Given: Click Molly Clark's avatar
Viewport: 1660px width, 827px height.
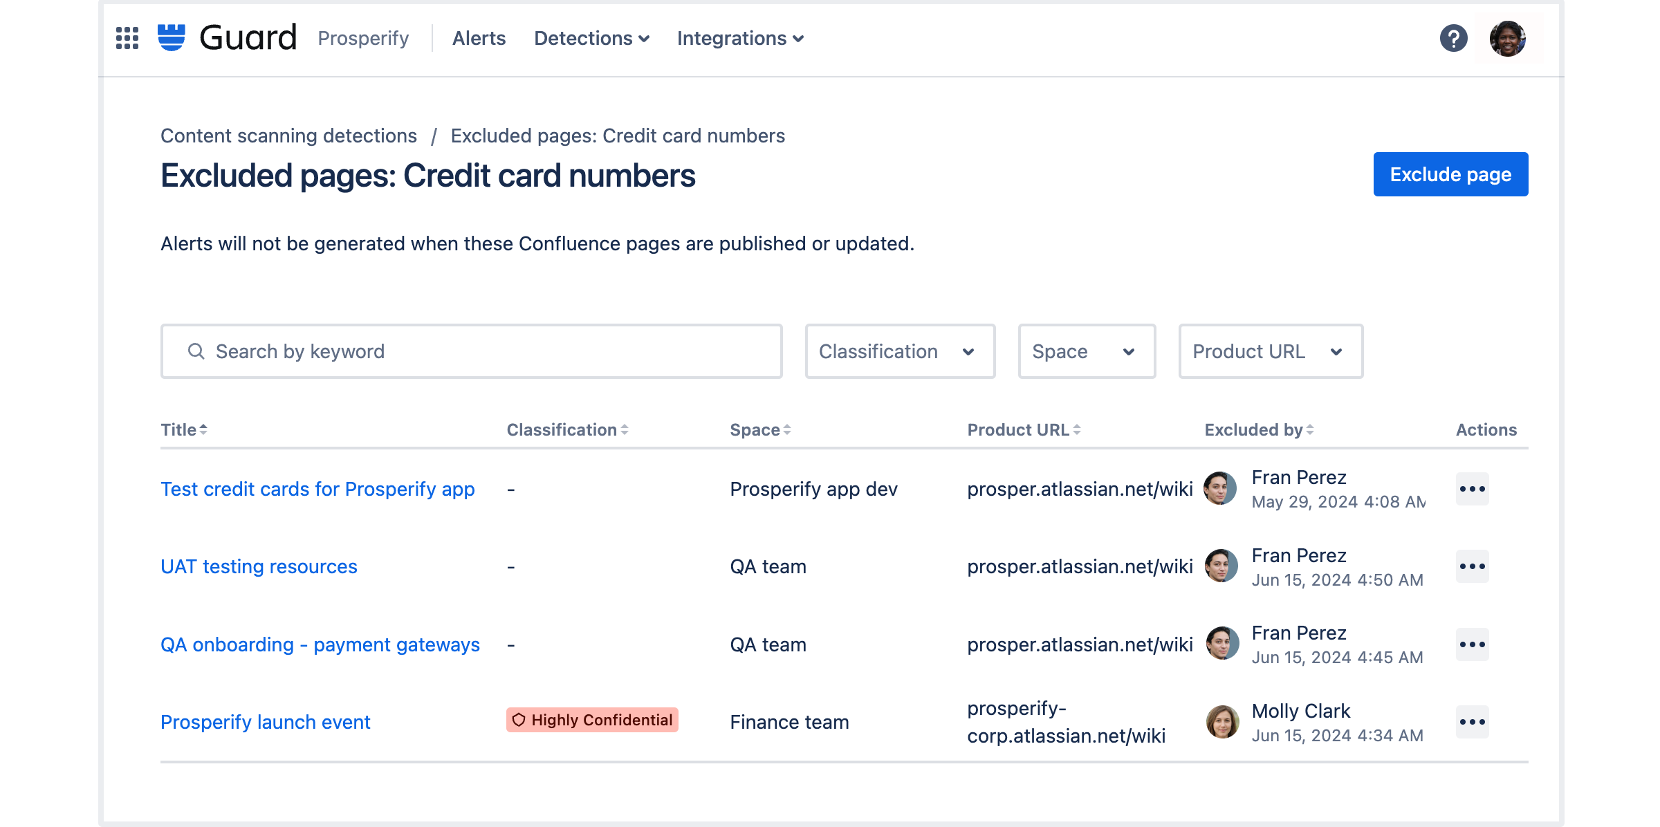Looking at the screenshot, I should (1222, 722).
